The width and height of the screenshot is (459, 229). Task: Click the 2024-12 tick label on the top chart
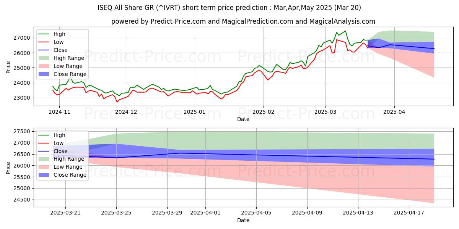tap(126, 112)
